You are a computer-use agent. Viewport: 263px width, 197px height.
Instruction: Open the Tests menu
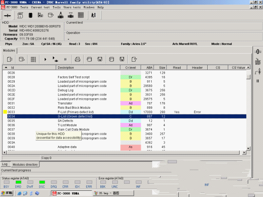tap(24, 8)
